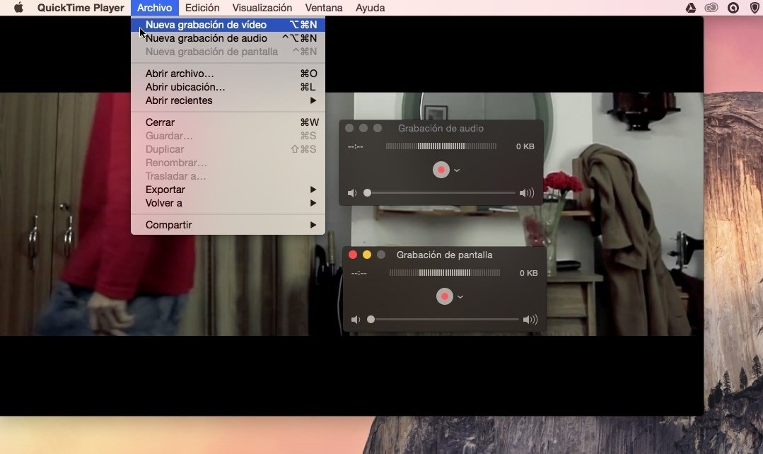The height and width of the screenshot is (454, 763).
Task: Click the volume slider in Grabación de pantalla
Action: pos(444,320)
